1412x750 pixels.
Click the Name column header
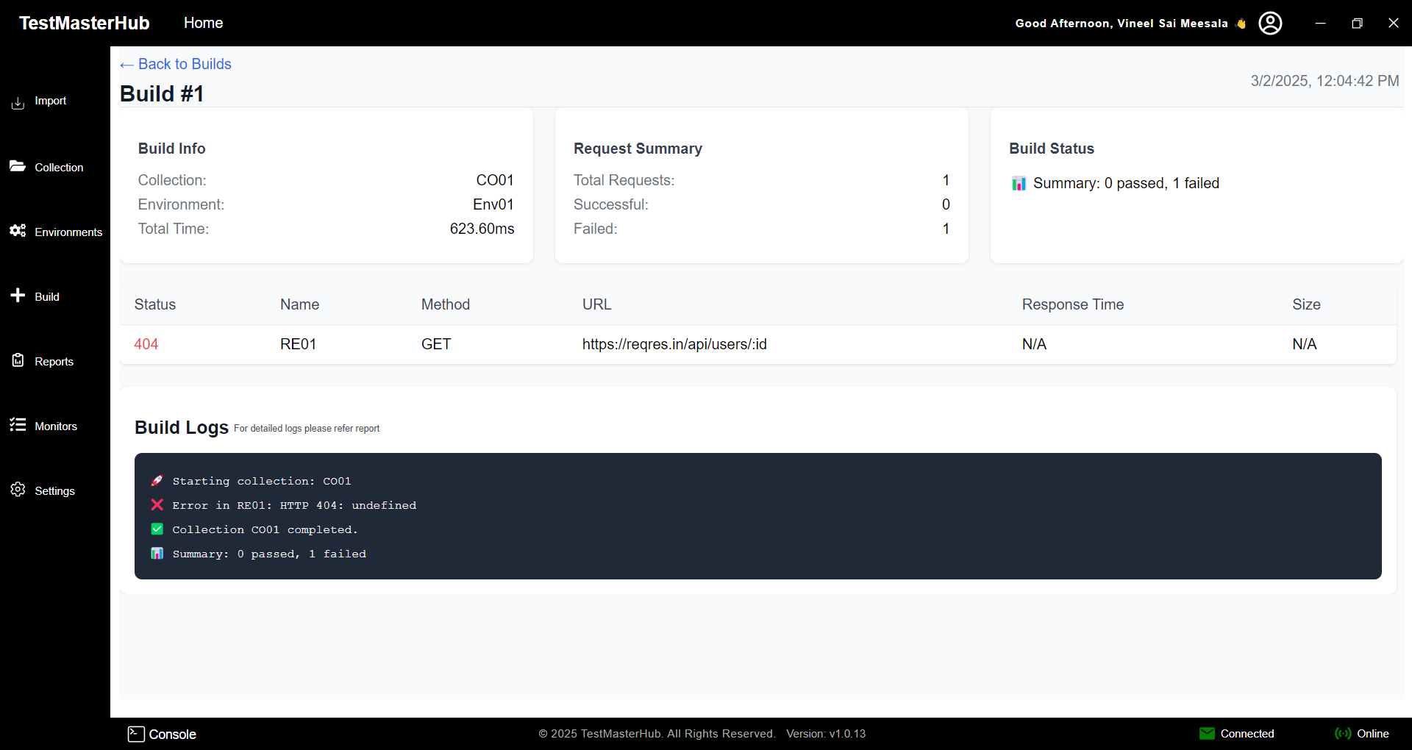[x=299, y=304]
